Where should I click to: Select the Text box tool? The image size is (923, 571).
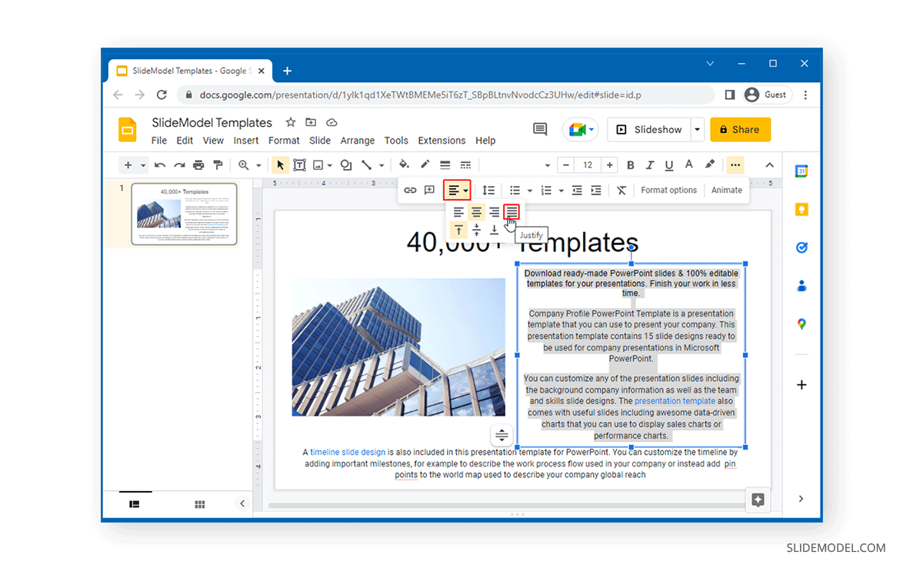[300, 164]
